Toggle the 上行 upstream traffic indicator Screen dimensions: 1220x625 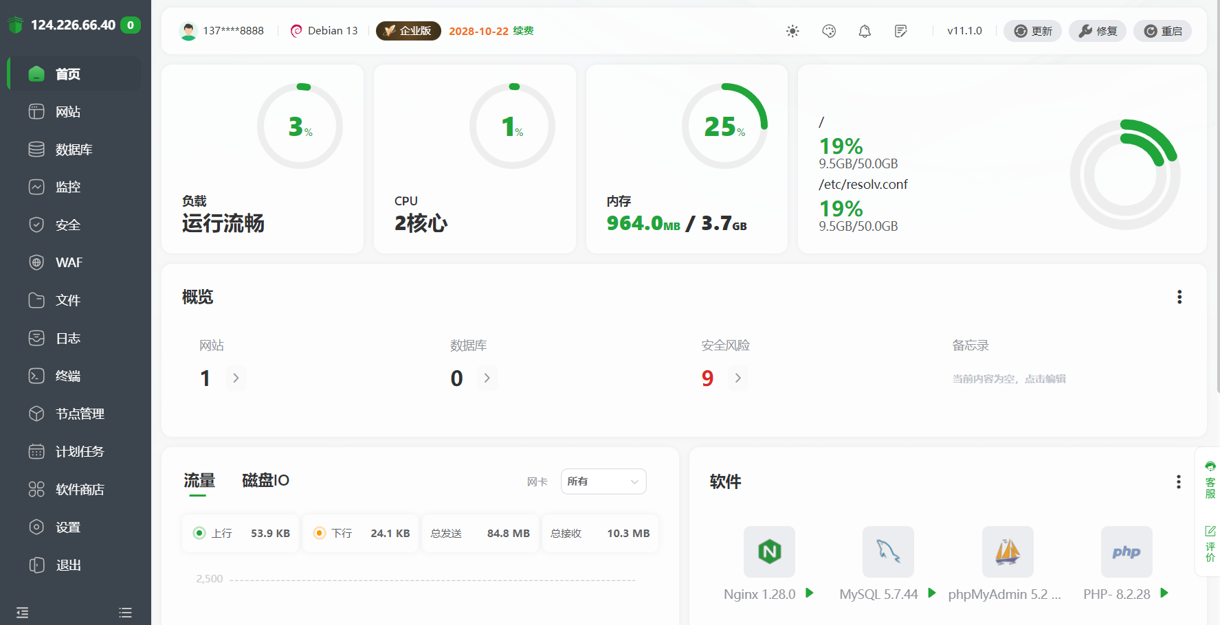[199, 533]
